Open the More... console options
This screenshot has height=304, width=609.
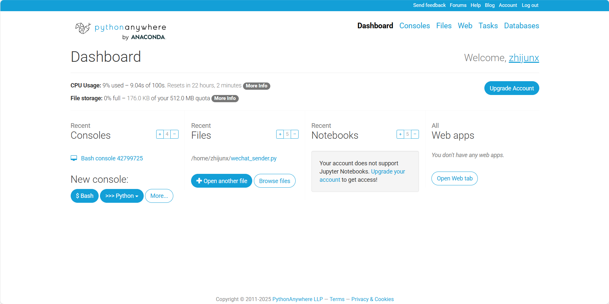tap(159, 196)
